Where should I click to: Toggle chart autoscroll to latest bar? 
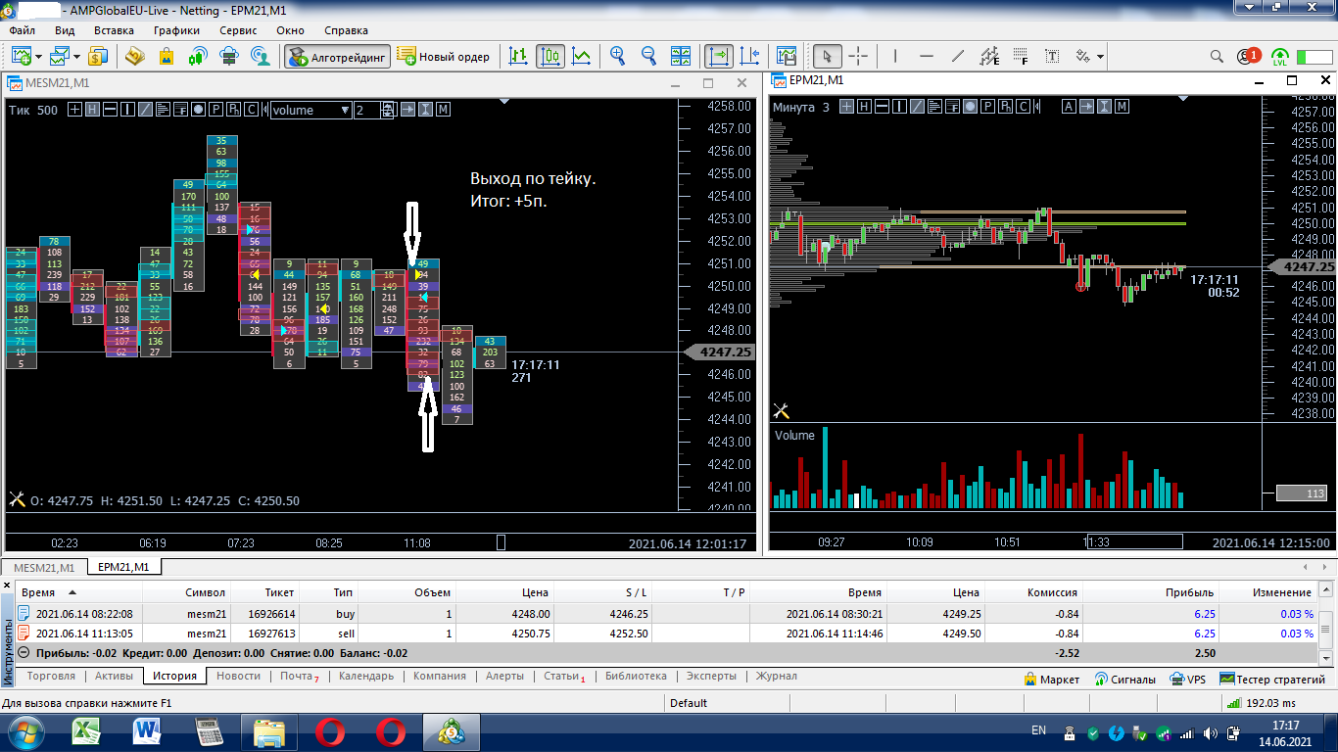(719, 56)
